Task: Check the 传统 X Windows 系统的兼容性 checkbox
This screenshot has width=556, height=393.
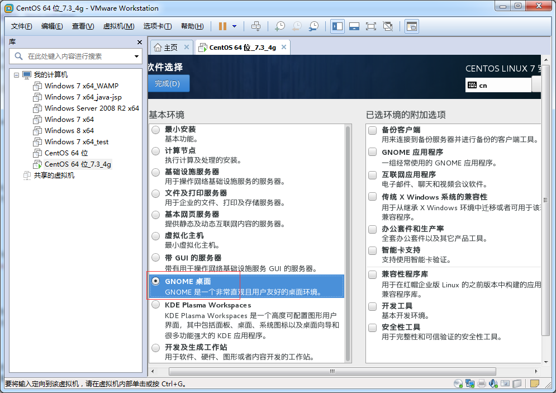Action: coord(372,197)
